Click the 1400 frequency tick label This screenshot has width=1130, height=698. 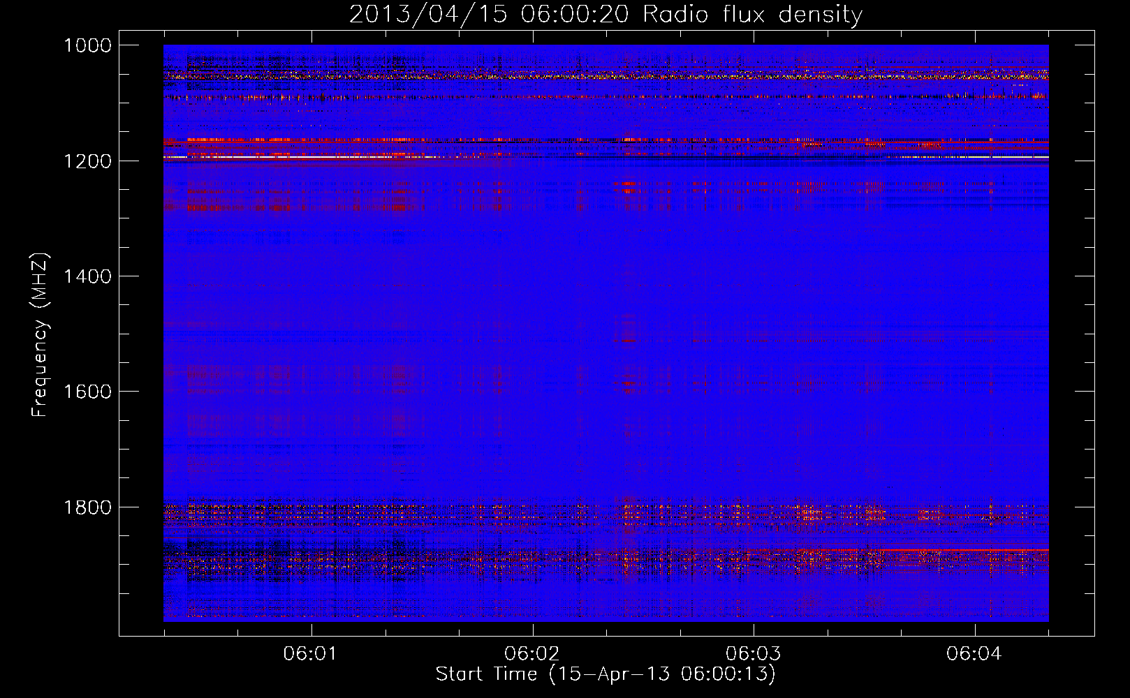coord(87,276)
